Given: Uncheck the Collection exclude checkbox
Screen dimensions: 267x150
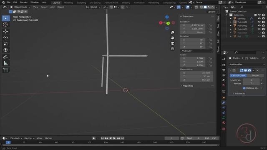Looking at the screenshot, I should click(x=255, y=15).
